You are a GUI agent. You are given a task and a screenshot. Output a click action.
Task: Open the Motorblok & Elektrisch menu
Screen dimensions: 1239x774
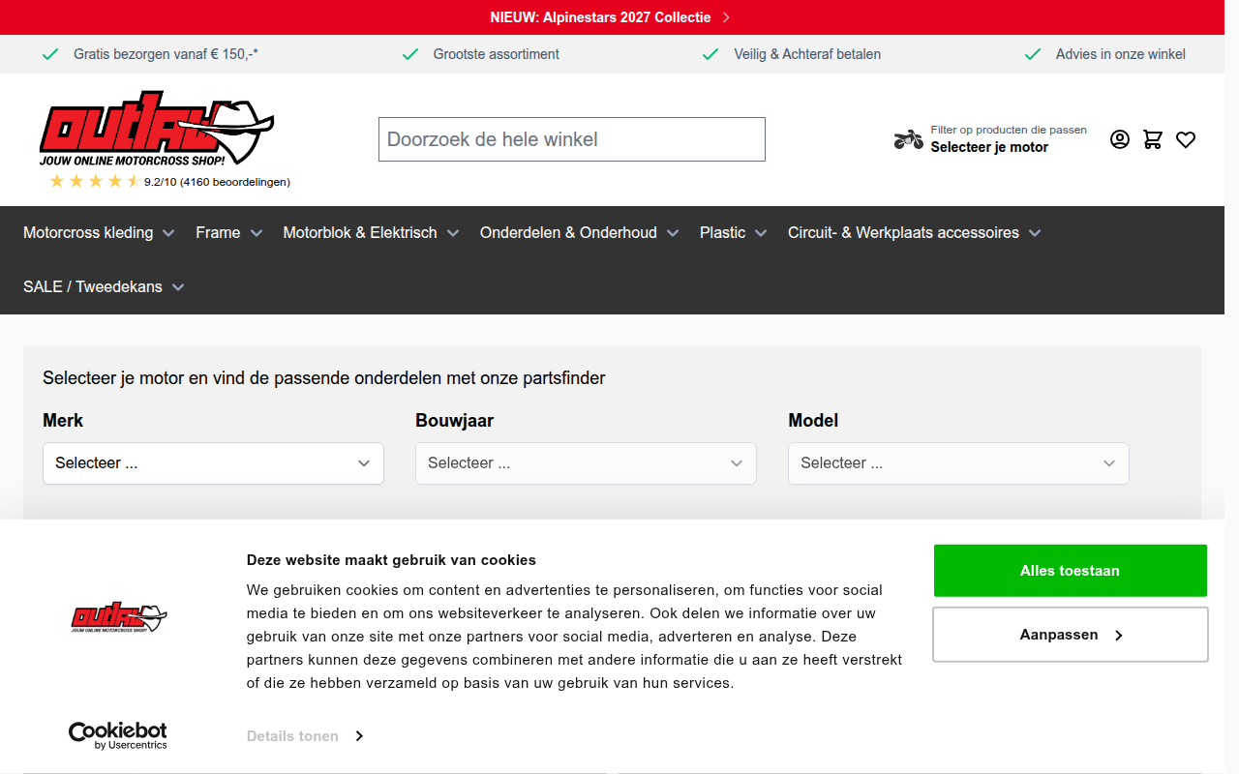[x=371, y=232]
